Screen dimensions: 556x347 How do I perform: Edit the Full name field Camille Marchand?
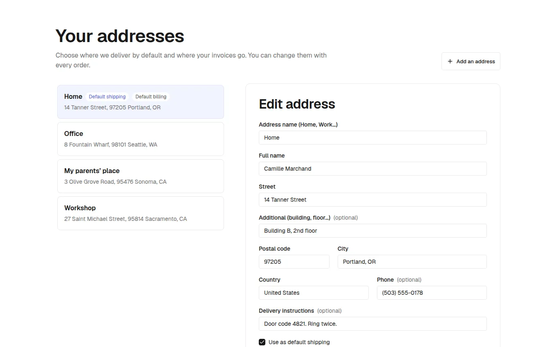pos(373,169)
